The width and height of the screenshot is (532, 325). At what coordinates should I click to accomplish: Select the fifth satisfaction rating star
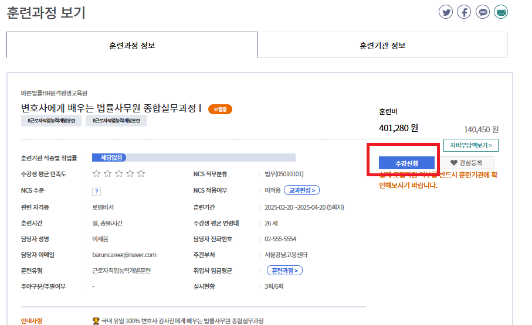pos(141,174)
